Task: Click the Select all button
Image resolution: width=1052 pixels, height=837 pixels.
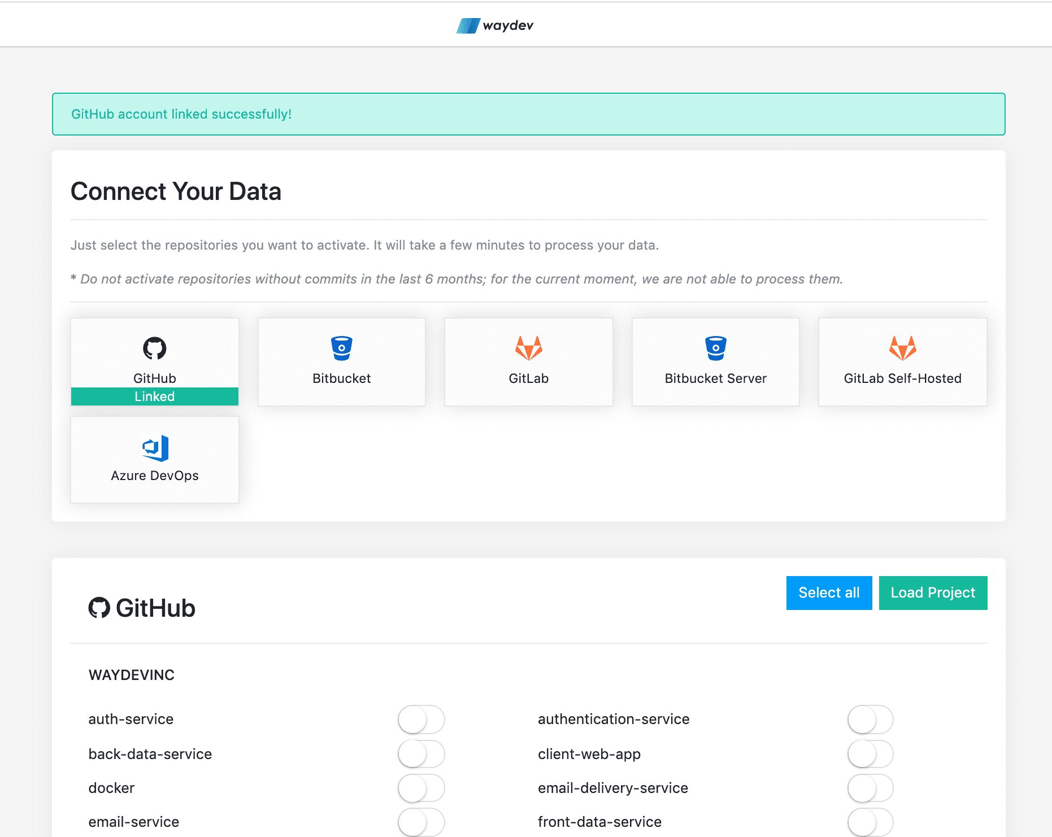Action: coord(829,593)
